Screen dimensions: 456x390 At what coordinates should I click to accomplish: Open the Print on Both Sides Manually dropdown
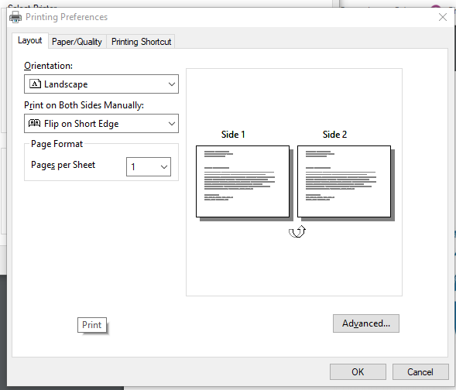coord(101,124)
